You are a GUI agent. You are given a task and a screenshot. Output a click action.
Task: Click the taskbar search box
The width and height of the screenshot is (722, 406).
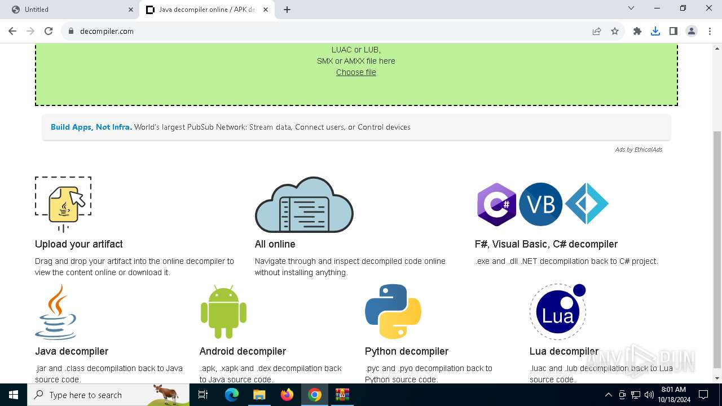tap(108, 395)
